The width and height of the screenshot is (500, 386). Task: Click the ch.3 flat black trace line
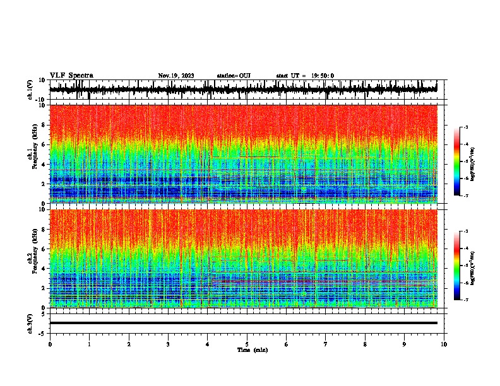click(x=244, y=323)
